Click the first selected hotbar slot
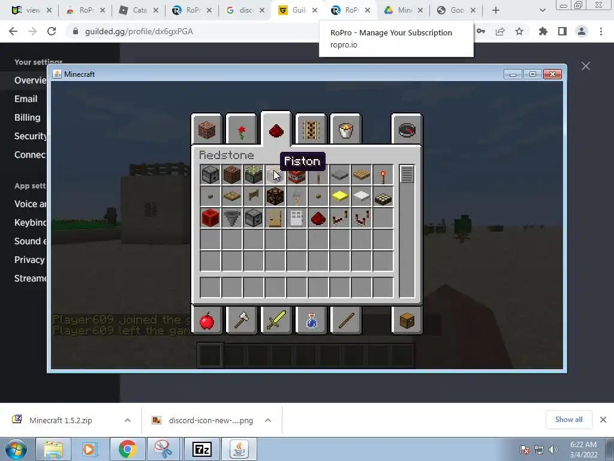 coord(210,355)
